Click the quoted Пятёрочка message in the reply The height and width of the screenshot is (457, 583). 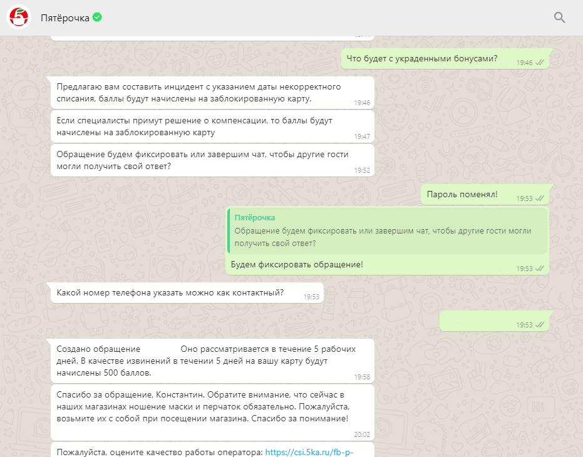point(386,231)
